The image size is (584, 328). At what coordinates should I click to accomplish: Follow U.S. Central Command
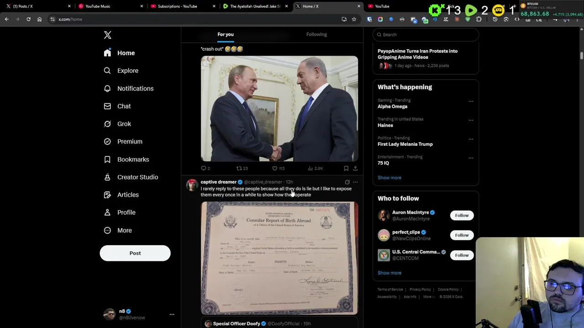[462, 255]
